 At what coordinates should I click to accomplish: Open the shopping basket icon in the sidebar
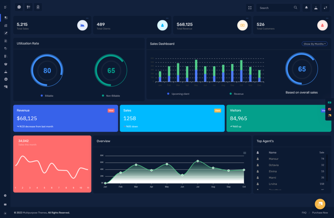[6, 64]
